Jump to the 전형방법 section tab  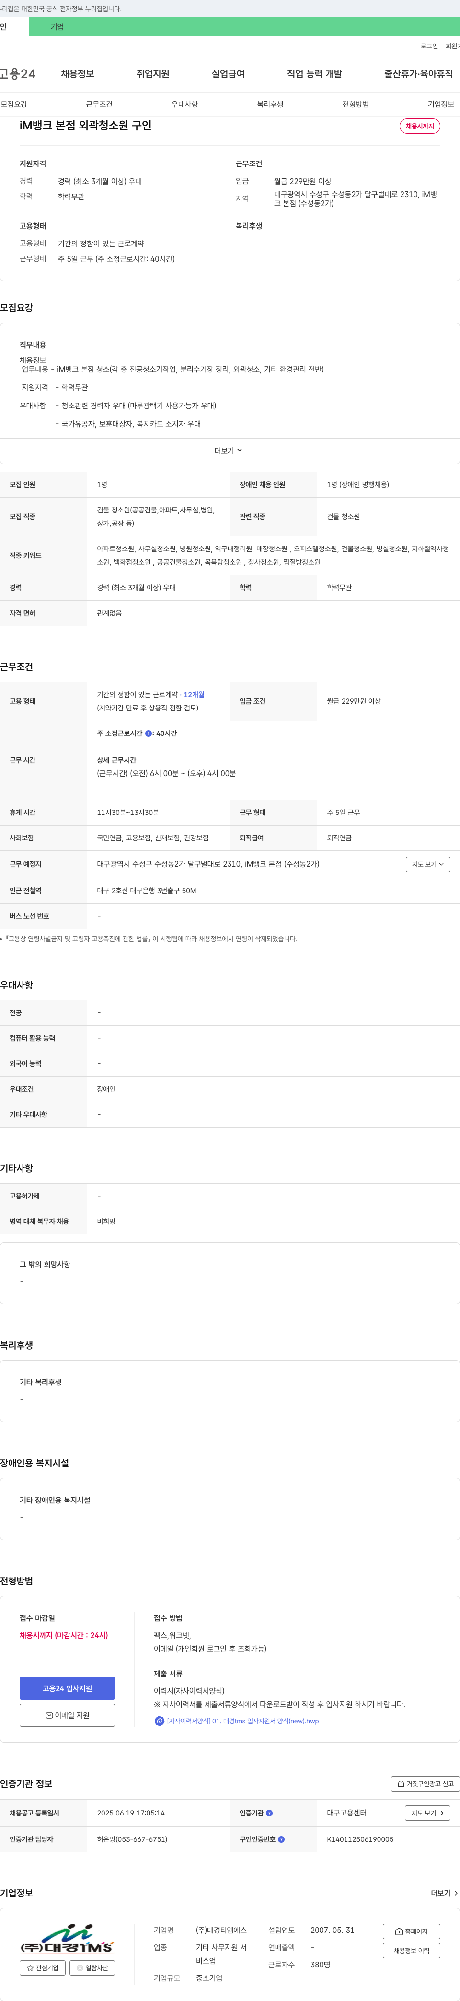(356, 104)
